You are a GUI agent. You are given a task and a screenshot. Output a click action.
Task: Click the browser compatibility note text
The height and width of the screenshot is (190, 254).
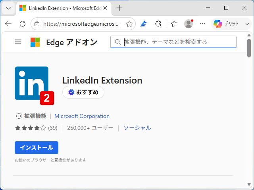(x=50, y=160)
